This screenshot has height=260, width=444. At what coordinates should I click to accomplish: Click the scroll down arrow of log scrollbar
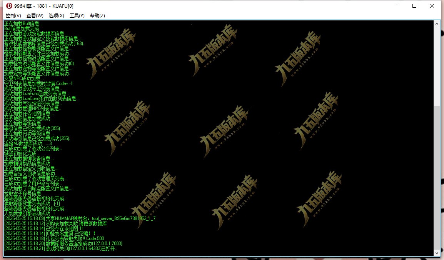pyautogui.click(x=437, y=253)
